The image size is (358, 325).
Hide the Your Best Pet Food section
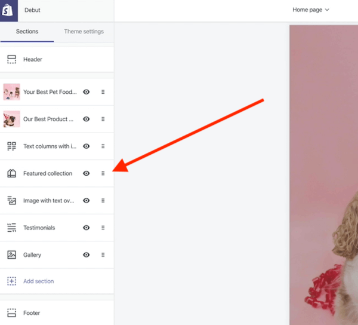[87, 92]
